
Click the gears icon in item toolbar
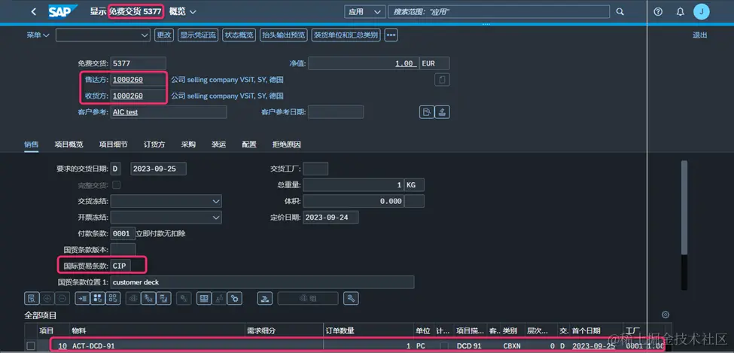coord(235,298)
